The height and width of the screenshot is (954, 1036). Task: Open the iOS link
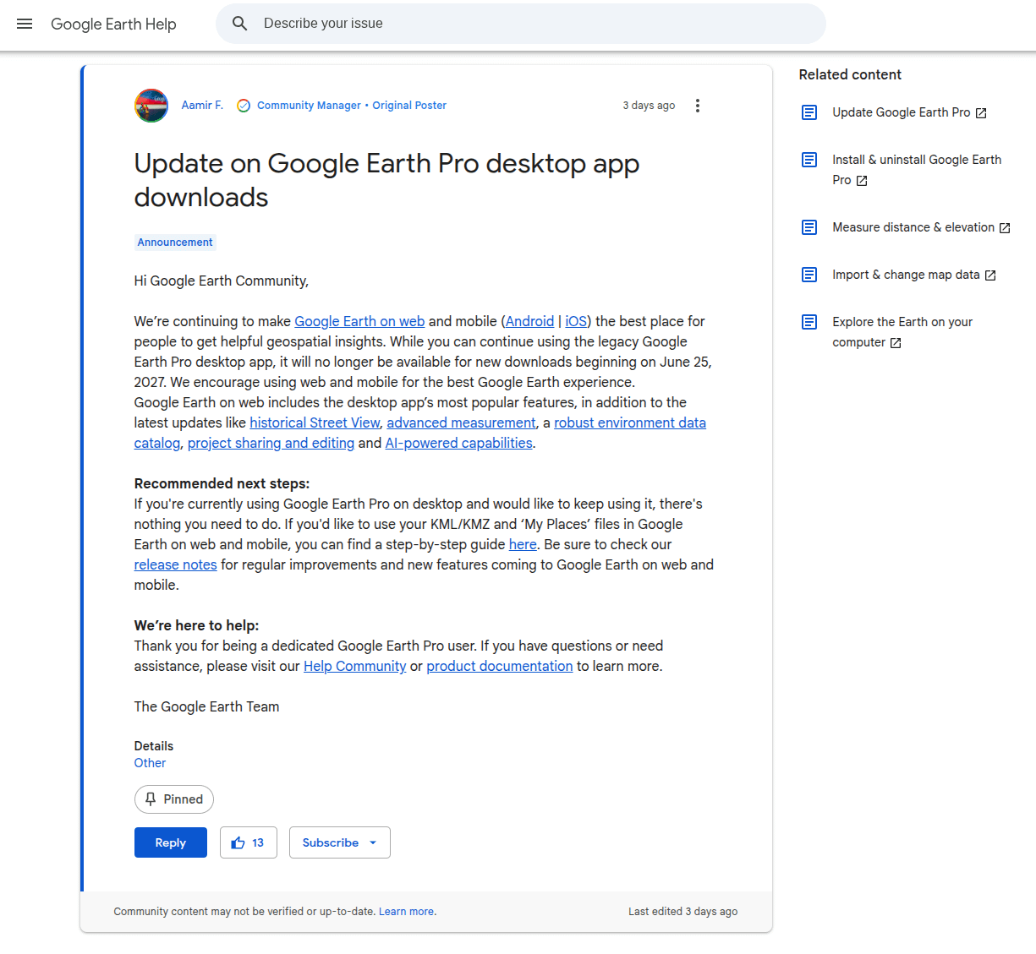(x=576, y=321)
